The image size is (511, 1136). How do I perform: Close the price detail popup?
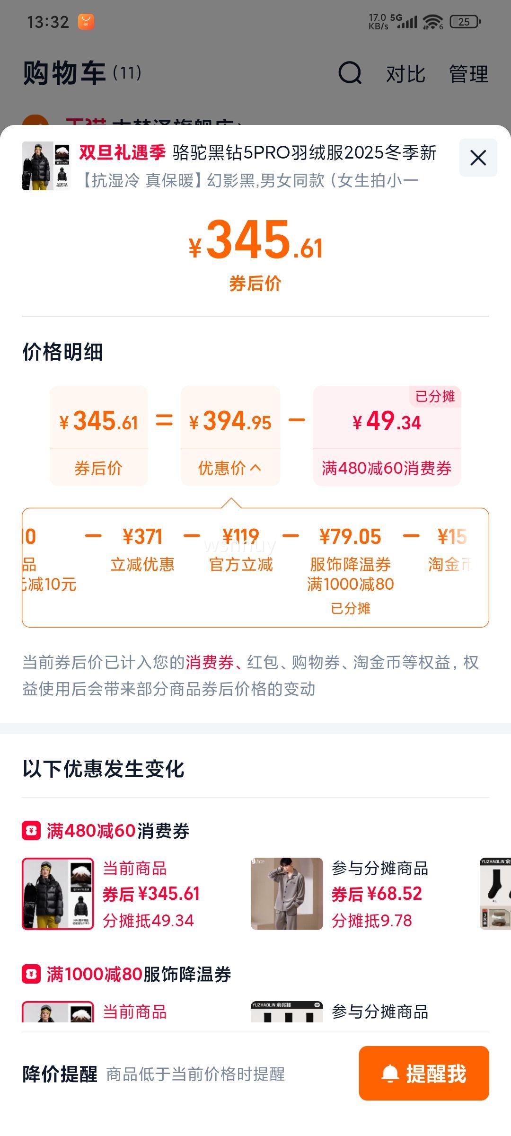(478, 158)
